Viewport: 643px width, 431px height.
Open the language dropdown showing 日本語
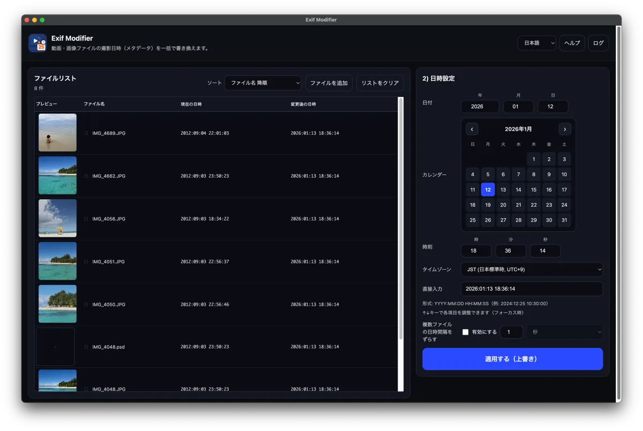coord(536,43)
